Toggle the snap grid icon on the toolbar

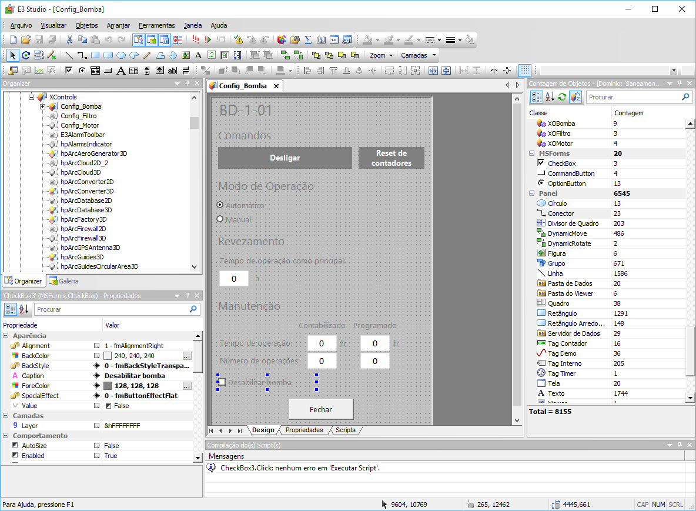pyautogui.click(x=524, y=71)
